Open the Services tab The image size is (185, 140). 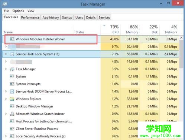(104, 17)
